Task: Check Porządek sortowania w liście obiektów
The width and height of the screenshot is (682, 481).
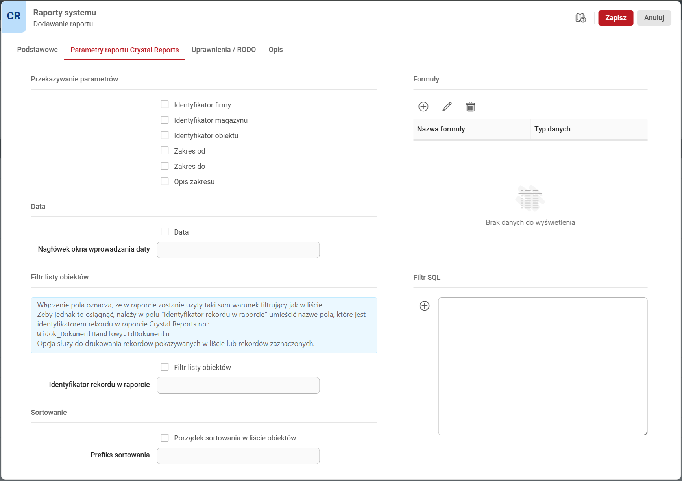Action: (x=164, y=438)
